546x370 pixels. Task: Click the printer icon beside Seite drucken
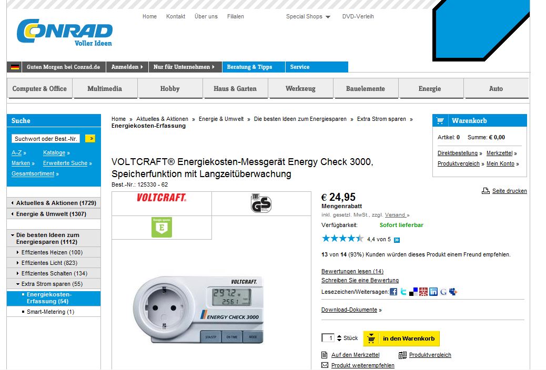[486, 191]
